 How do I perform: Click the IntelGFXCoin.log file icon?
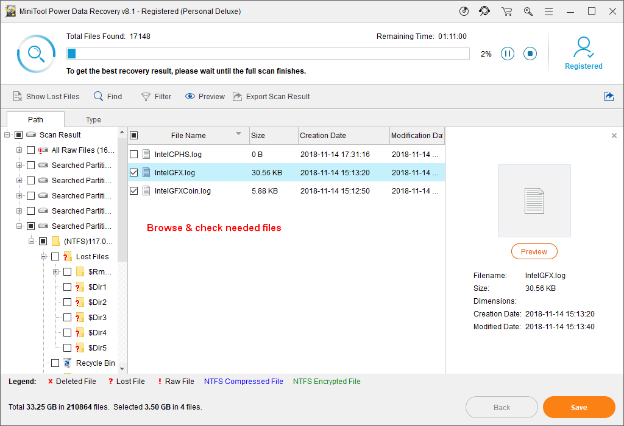pos(146,190)
